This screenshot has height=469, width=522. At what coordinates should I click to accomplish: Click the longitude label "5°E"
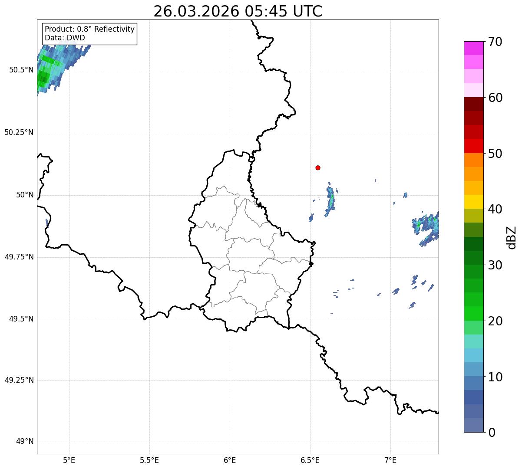69,460
